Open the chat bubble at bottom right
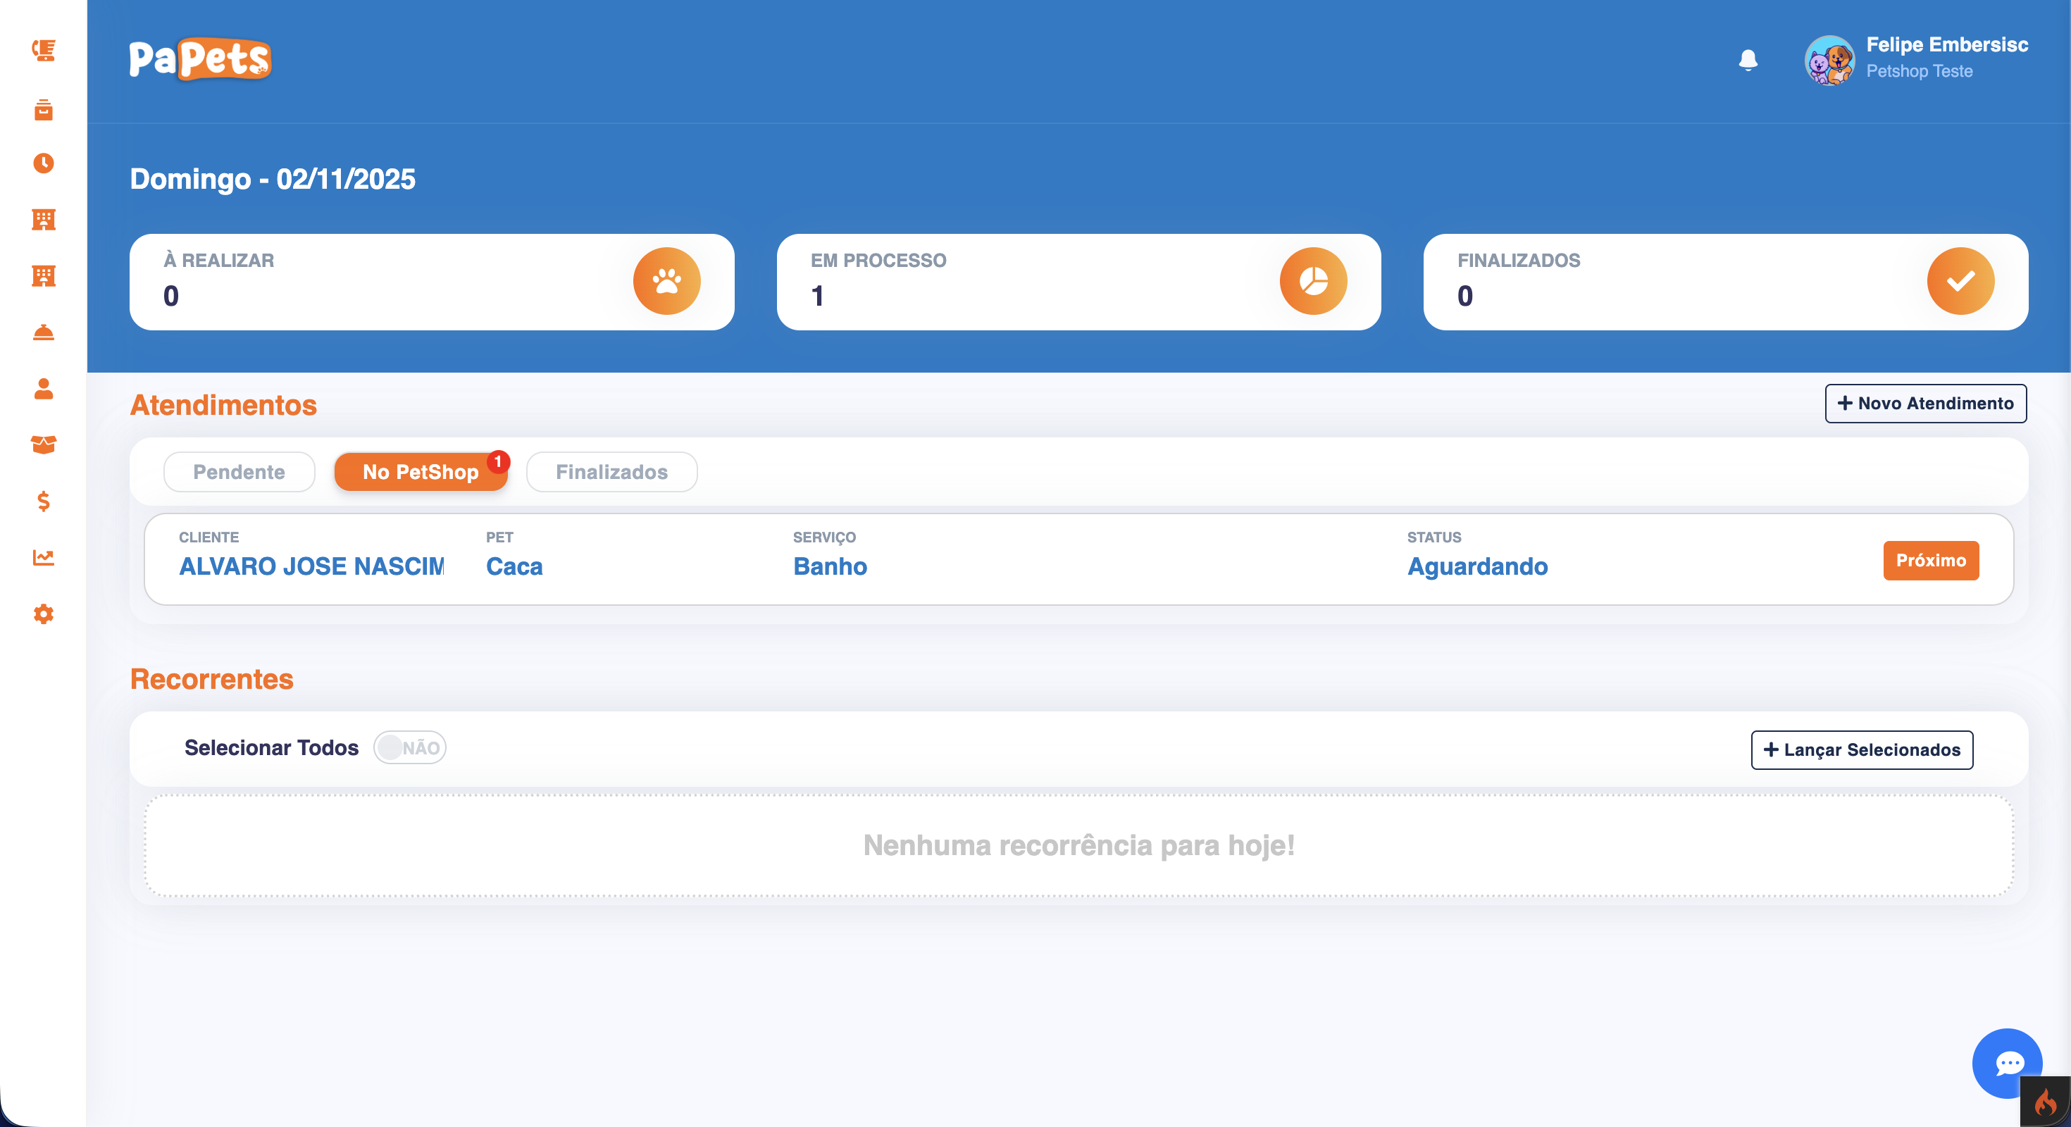 2008,1064
